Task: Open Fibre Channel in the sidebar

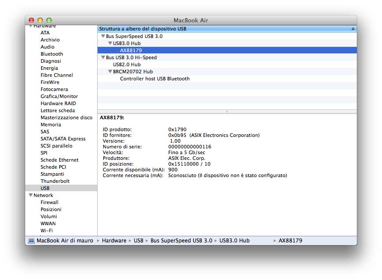Action: [x=57, y=75]
